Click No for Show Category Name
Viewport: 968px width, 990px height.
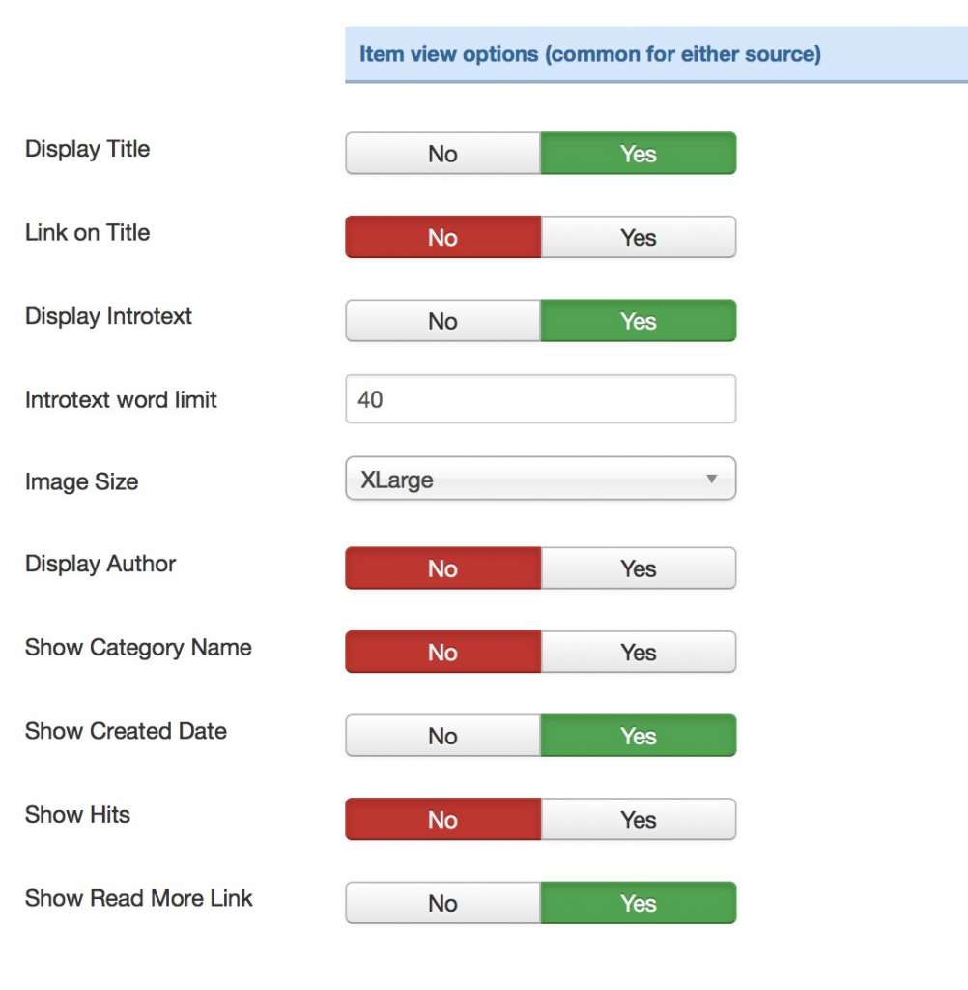(x=442, y=653)
